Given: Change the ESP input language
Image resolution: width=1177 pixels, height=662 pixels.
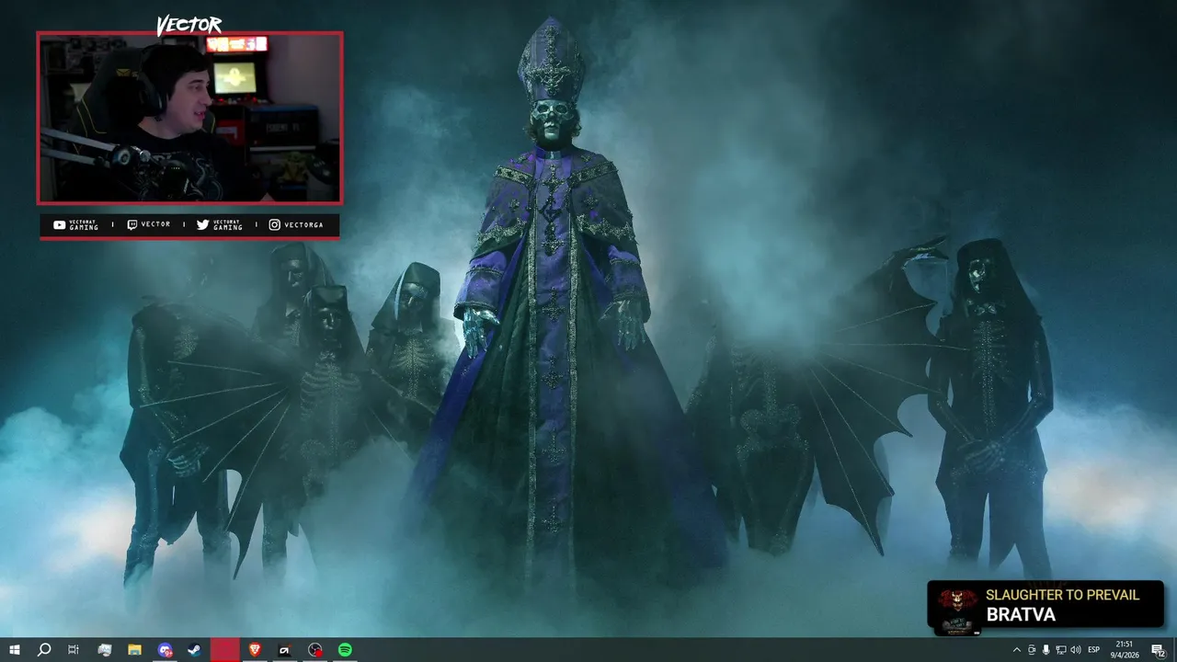Looking at the screenshot, I should point(1094,650).
